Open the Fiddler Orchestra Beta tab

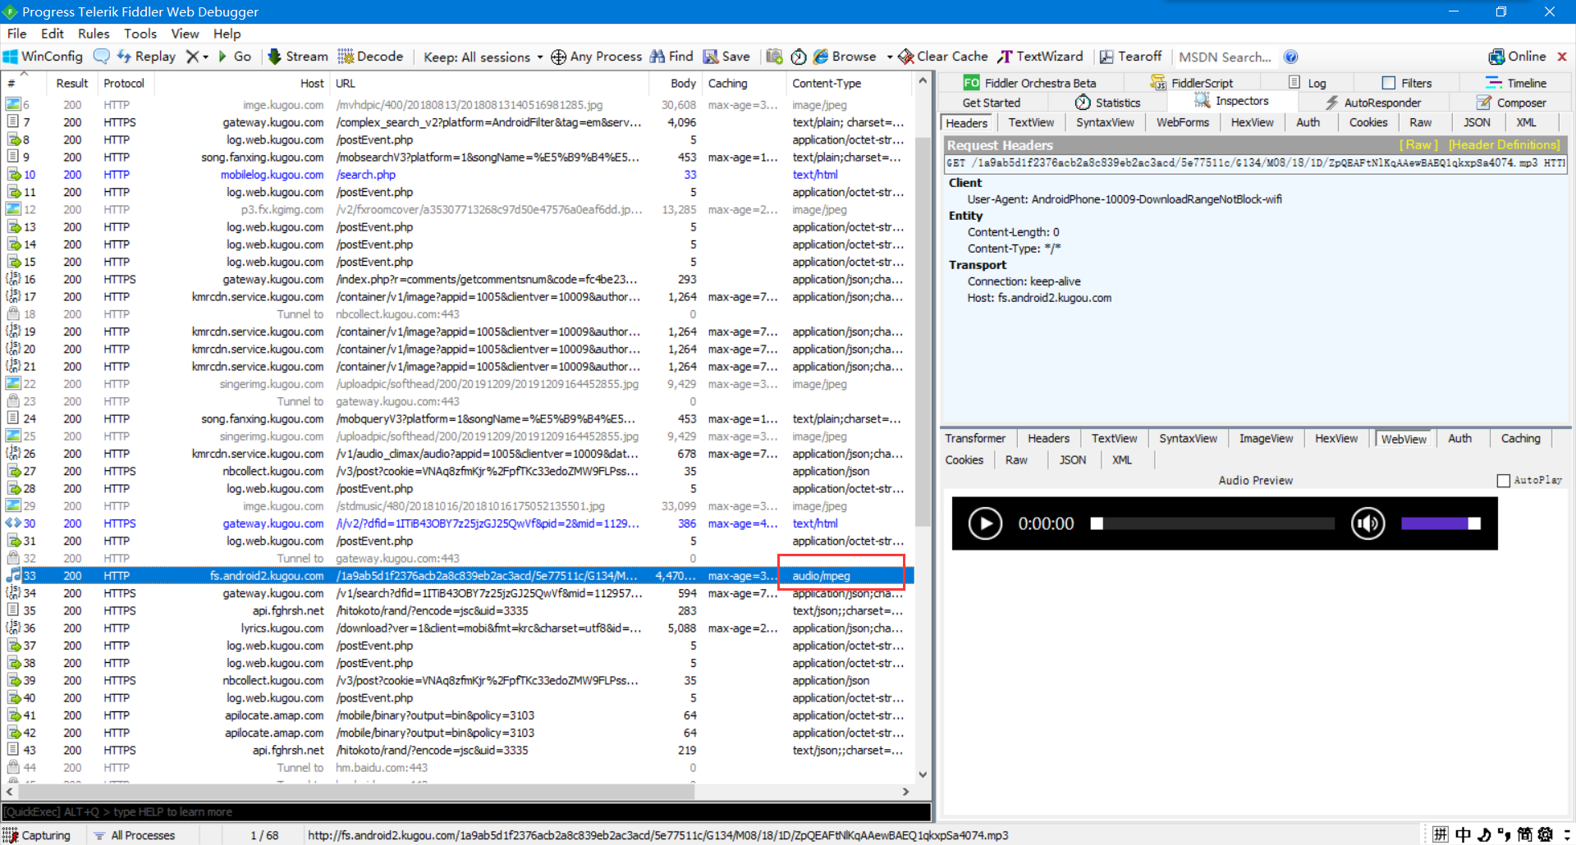coord(1030,83)
